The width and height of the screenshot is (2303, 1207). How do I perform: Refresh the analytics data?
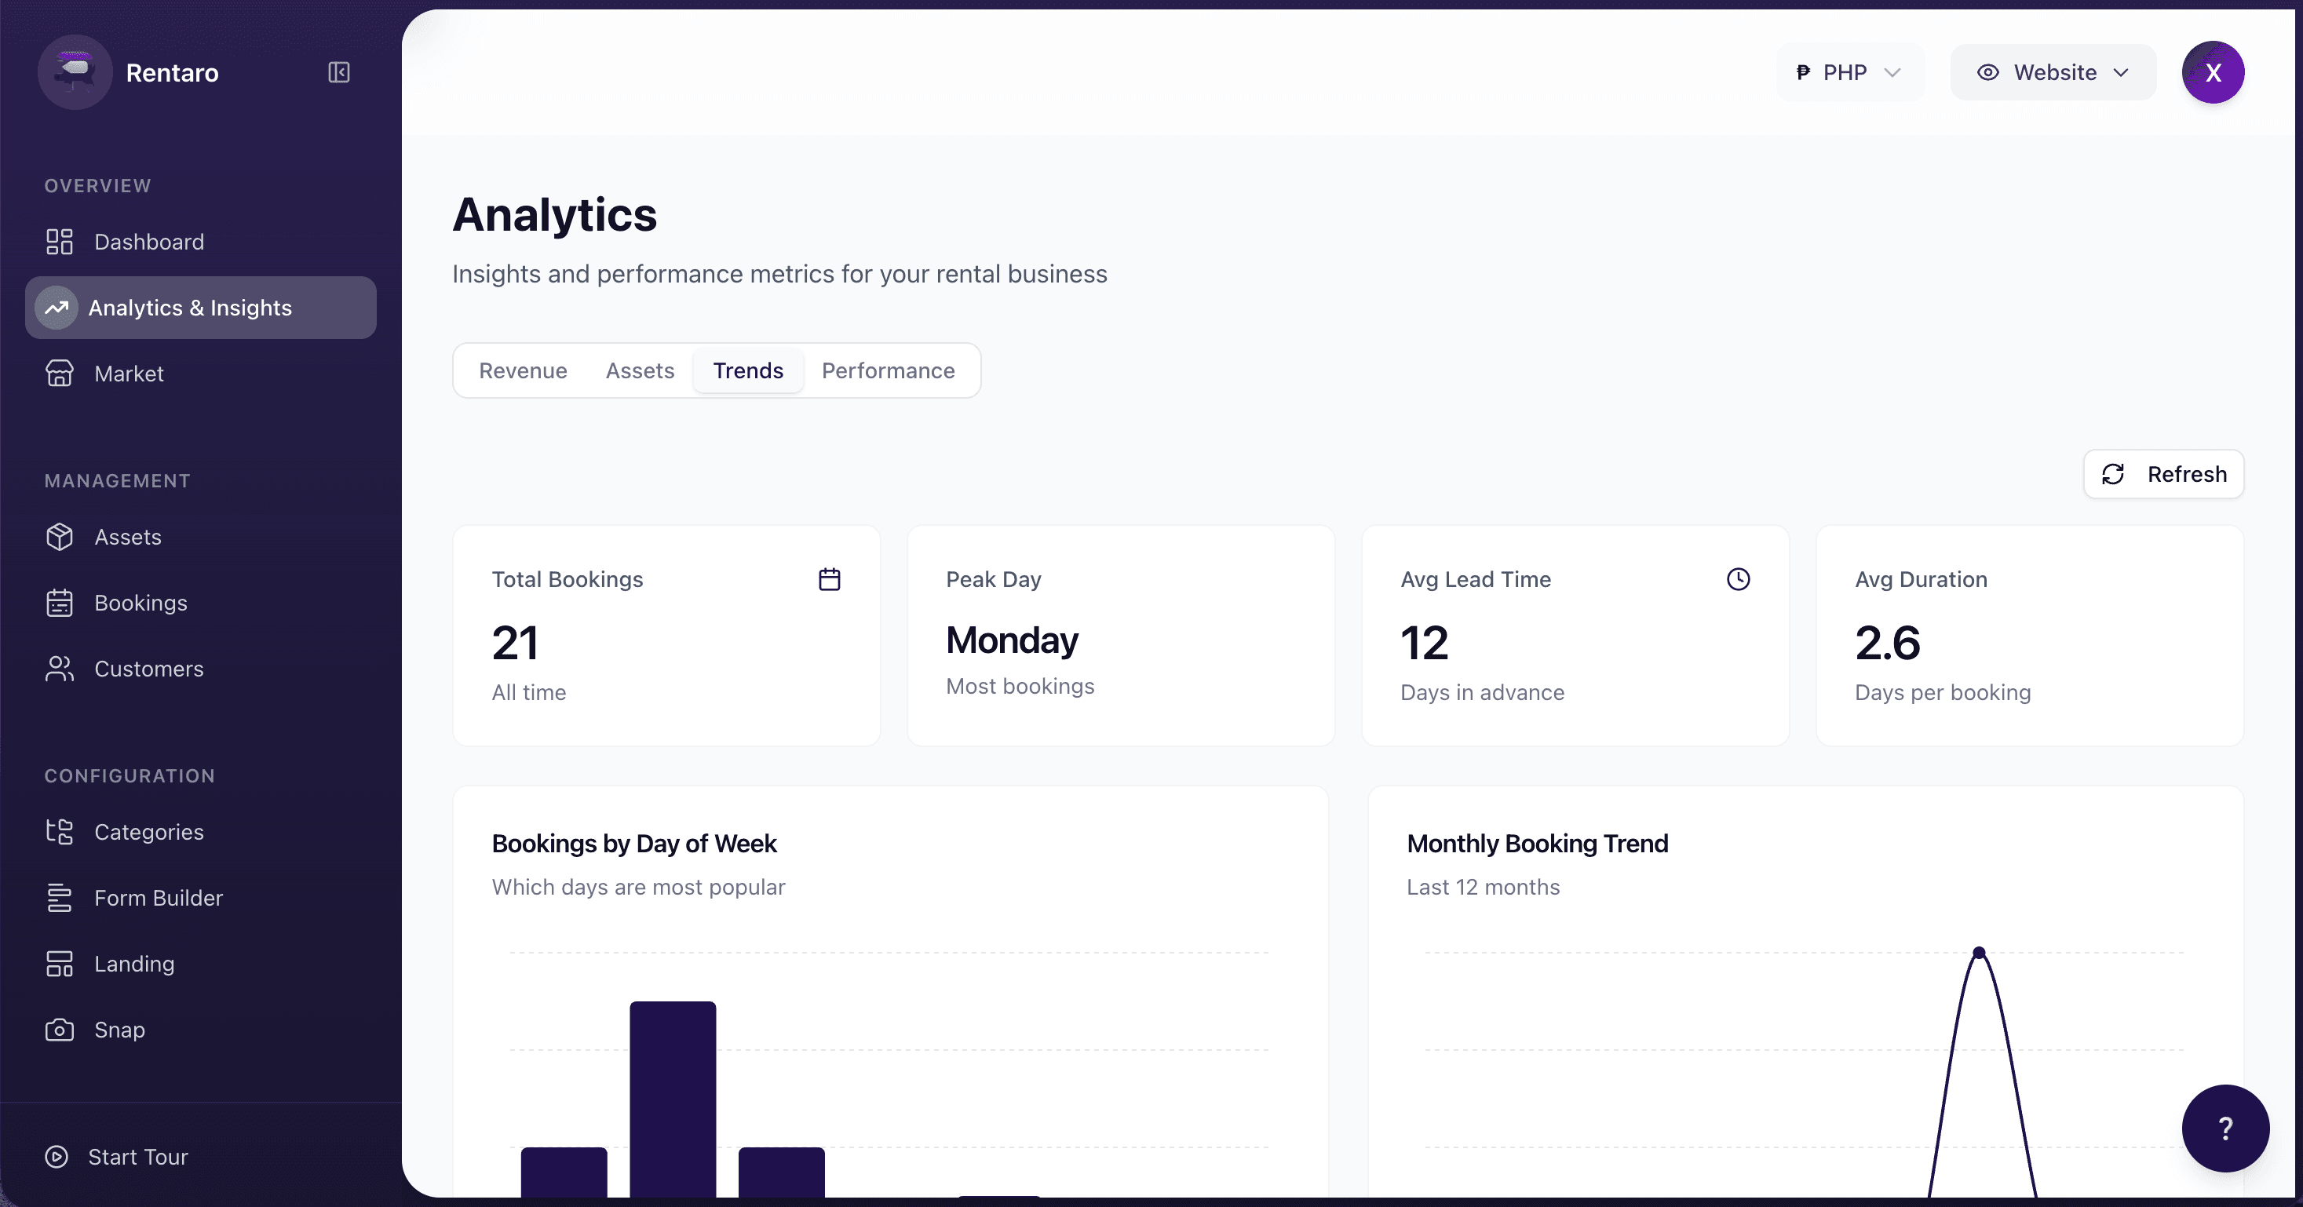tap(2163, 474)
